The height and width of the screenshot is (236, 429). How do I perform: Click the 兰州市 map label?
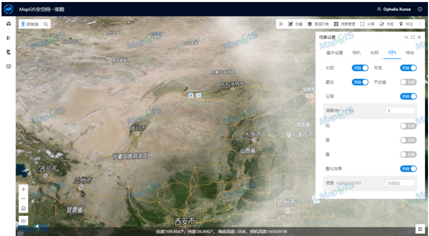pyautogui.click(x=83, y=180)
